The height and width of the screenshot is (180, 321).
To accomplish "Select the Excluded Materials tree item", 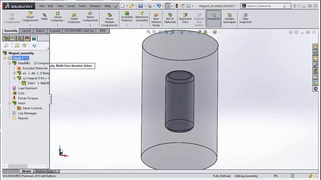I will [33, 68].
